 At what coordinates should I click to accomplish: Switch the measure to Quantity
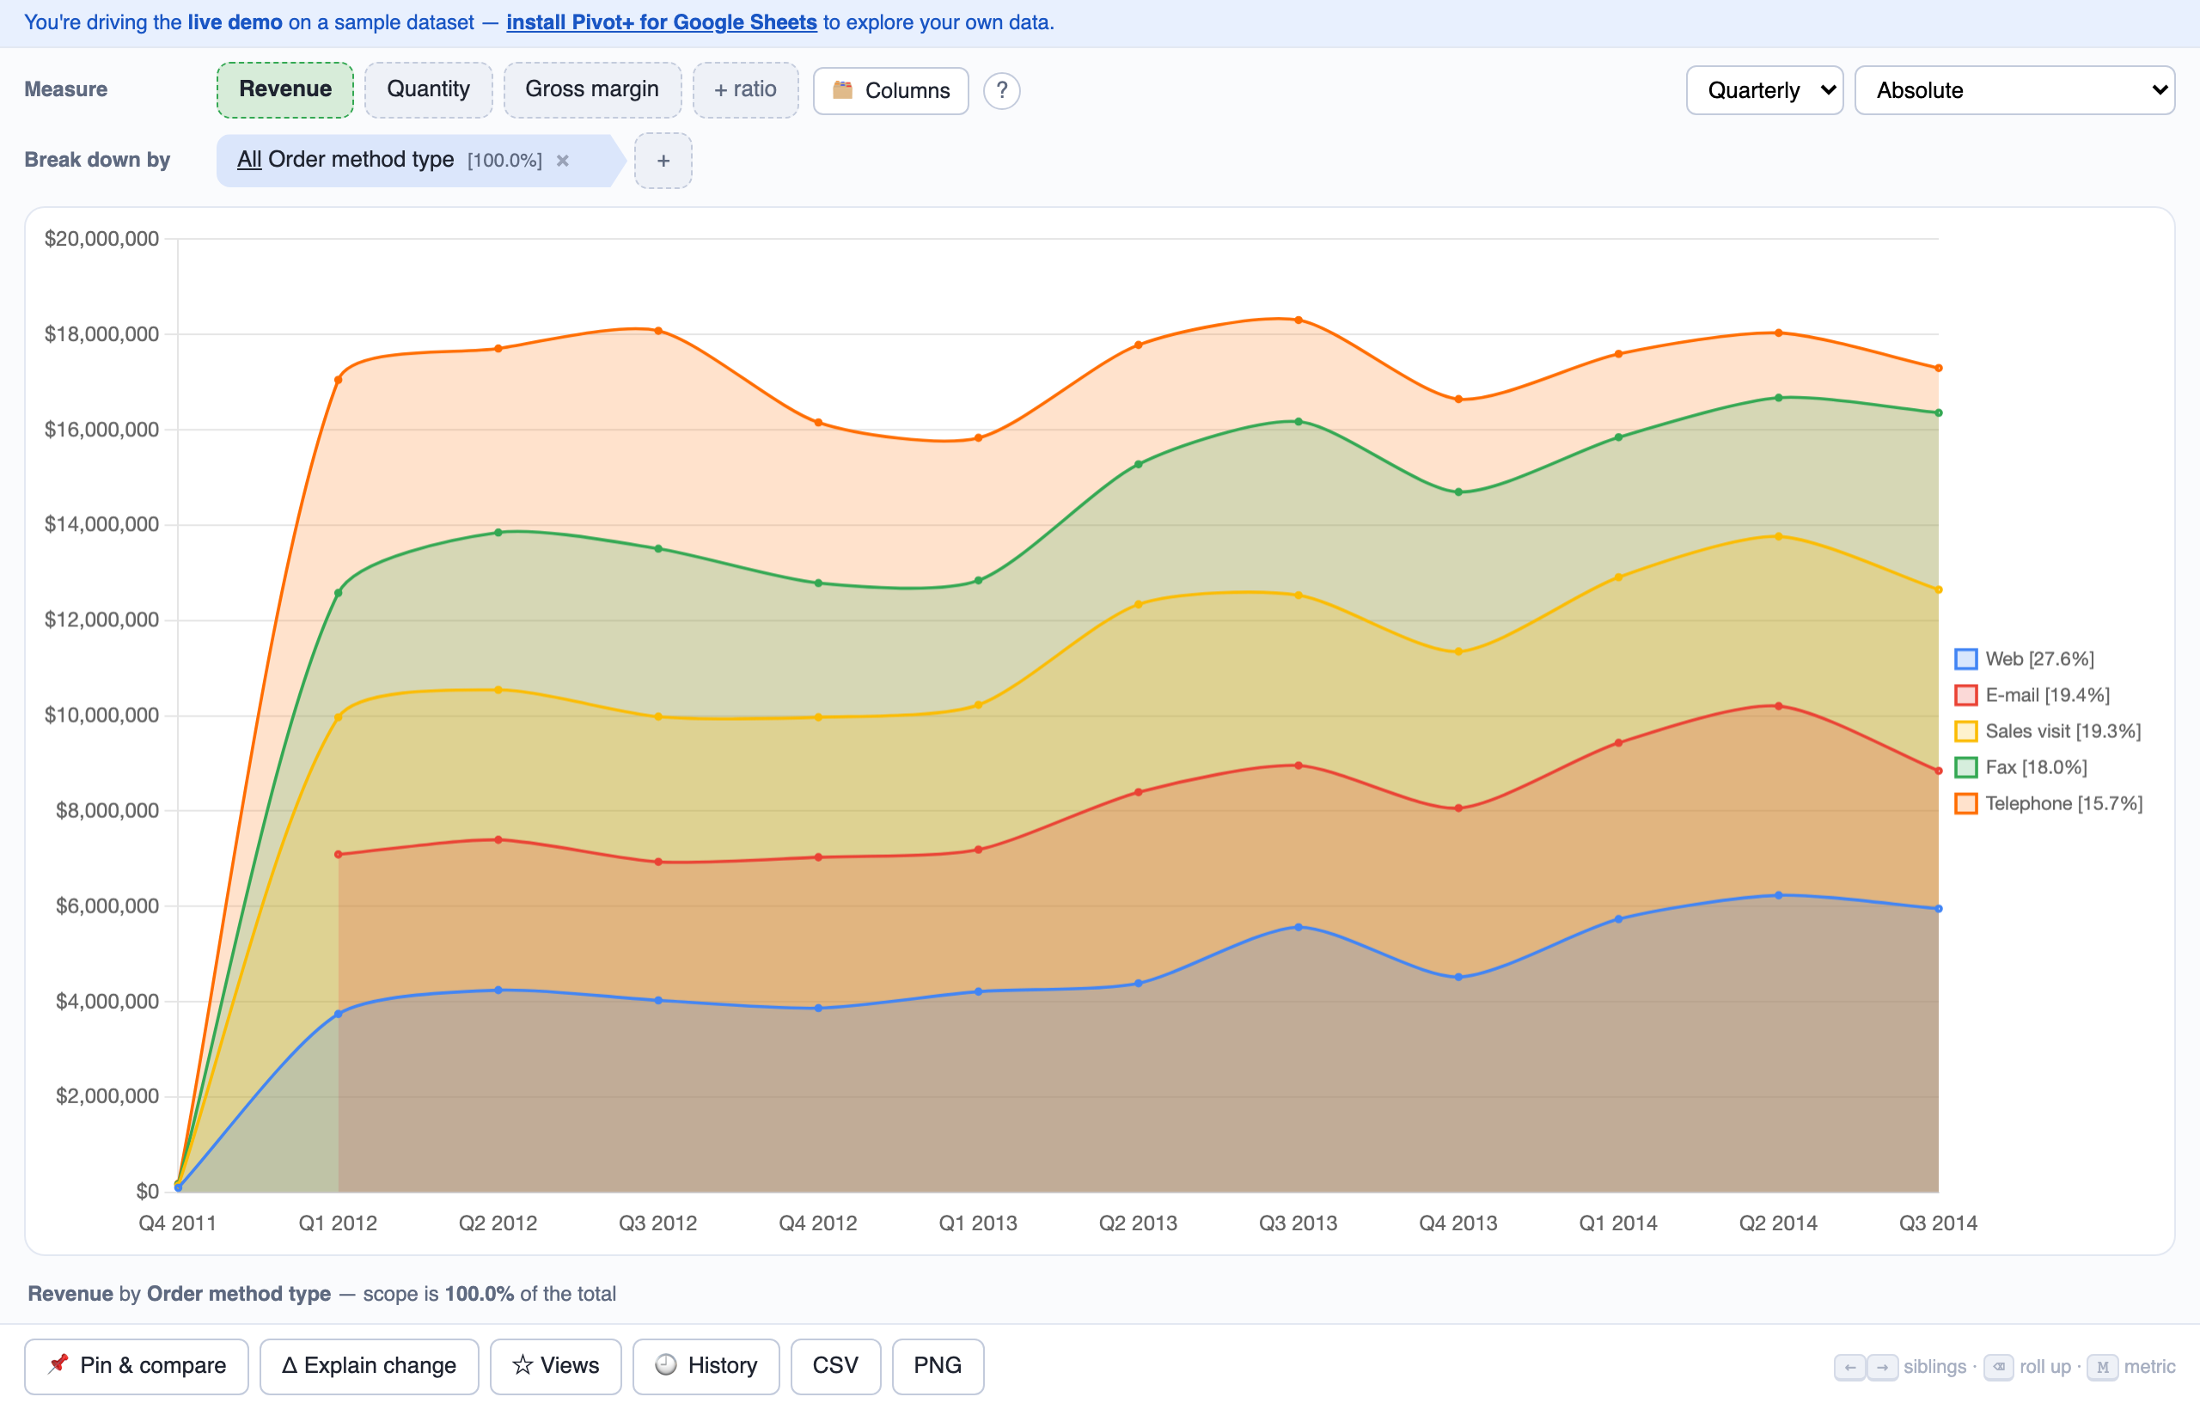428,89
